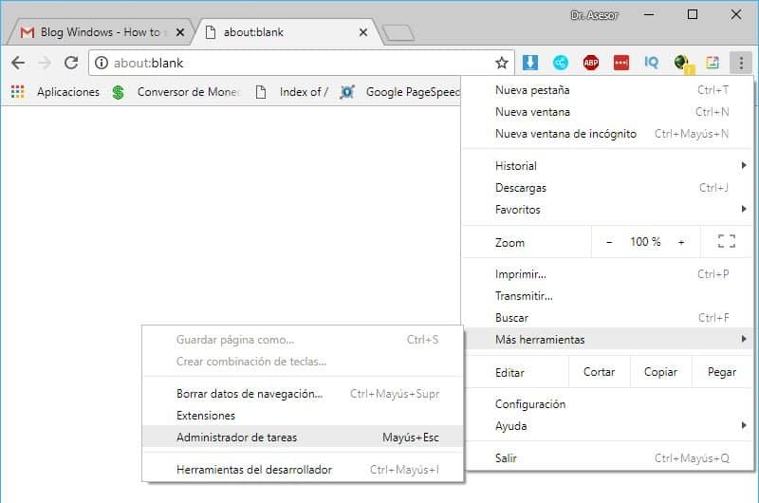The image size is (759, 503).
Task: Click Crear combinación de teclas... entry
Action: coord(303,362)
